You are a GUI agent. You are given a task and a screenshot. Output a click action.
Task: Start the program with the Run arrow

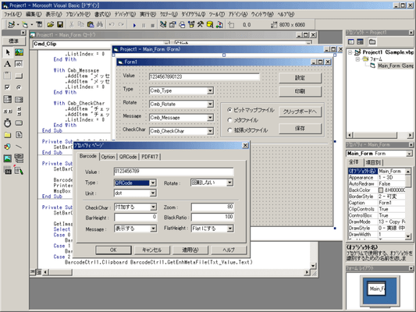pos(134,25)
